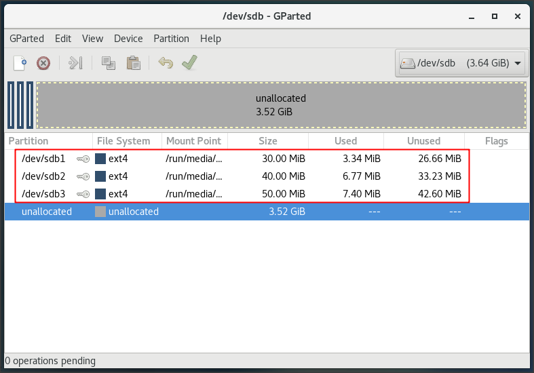Click the 6.77 MiB used value
534x373 pixels.
[x=362, y=176]
